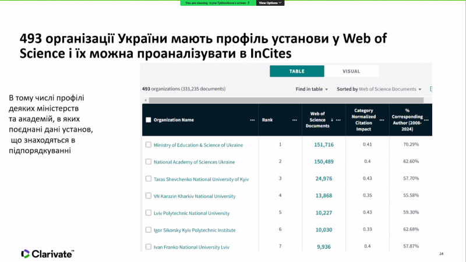Click the screen sharing notice banner at top
This screenshot has height=262, width=466.
click(x=218, y=3)
